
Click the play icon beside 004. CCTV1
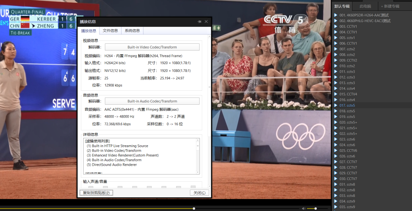pyautogui.click(x=336, y=32)
